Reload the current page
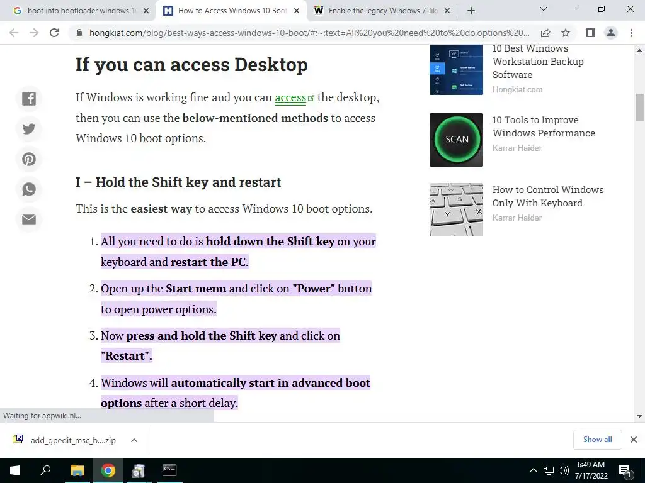The image size is (645, 483). pyautogui.click(x=54, y=33)
